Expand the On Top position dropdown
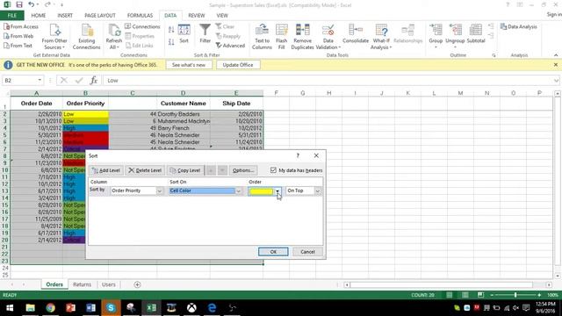Image resolution: width=562 pixels, height=316 pixels. tap(318, 191)
